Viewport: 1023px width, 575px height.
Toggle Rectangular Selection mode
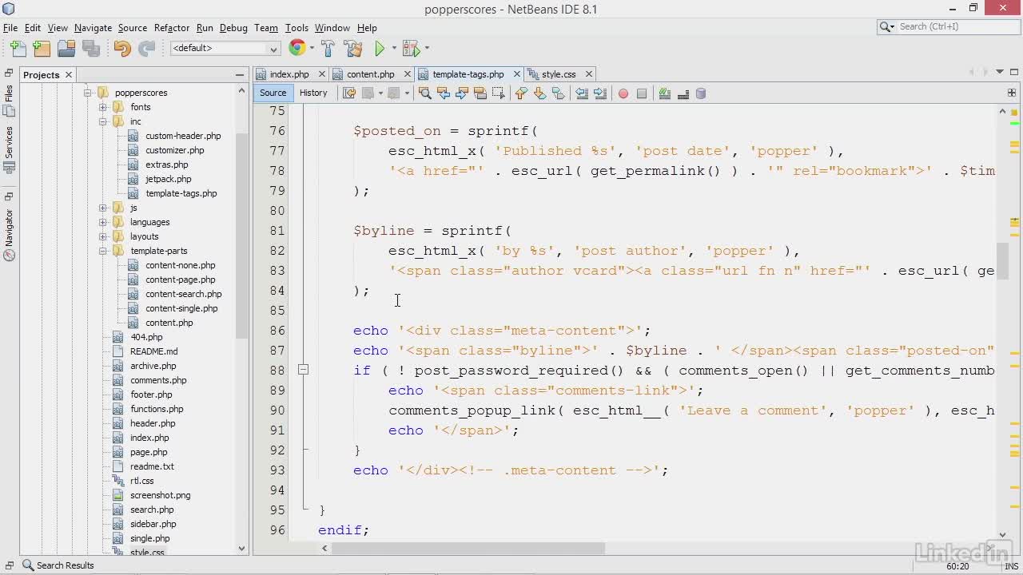click(499, 93)
